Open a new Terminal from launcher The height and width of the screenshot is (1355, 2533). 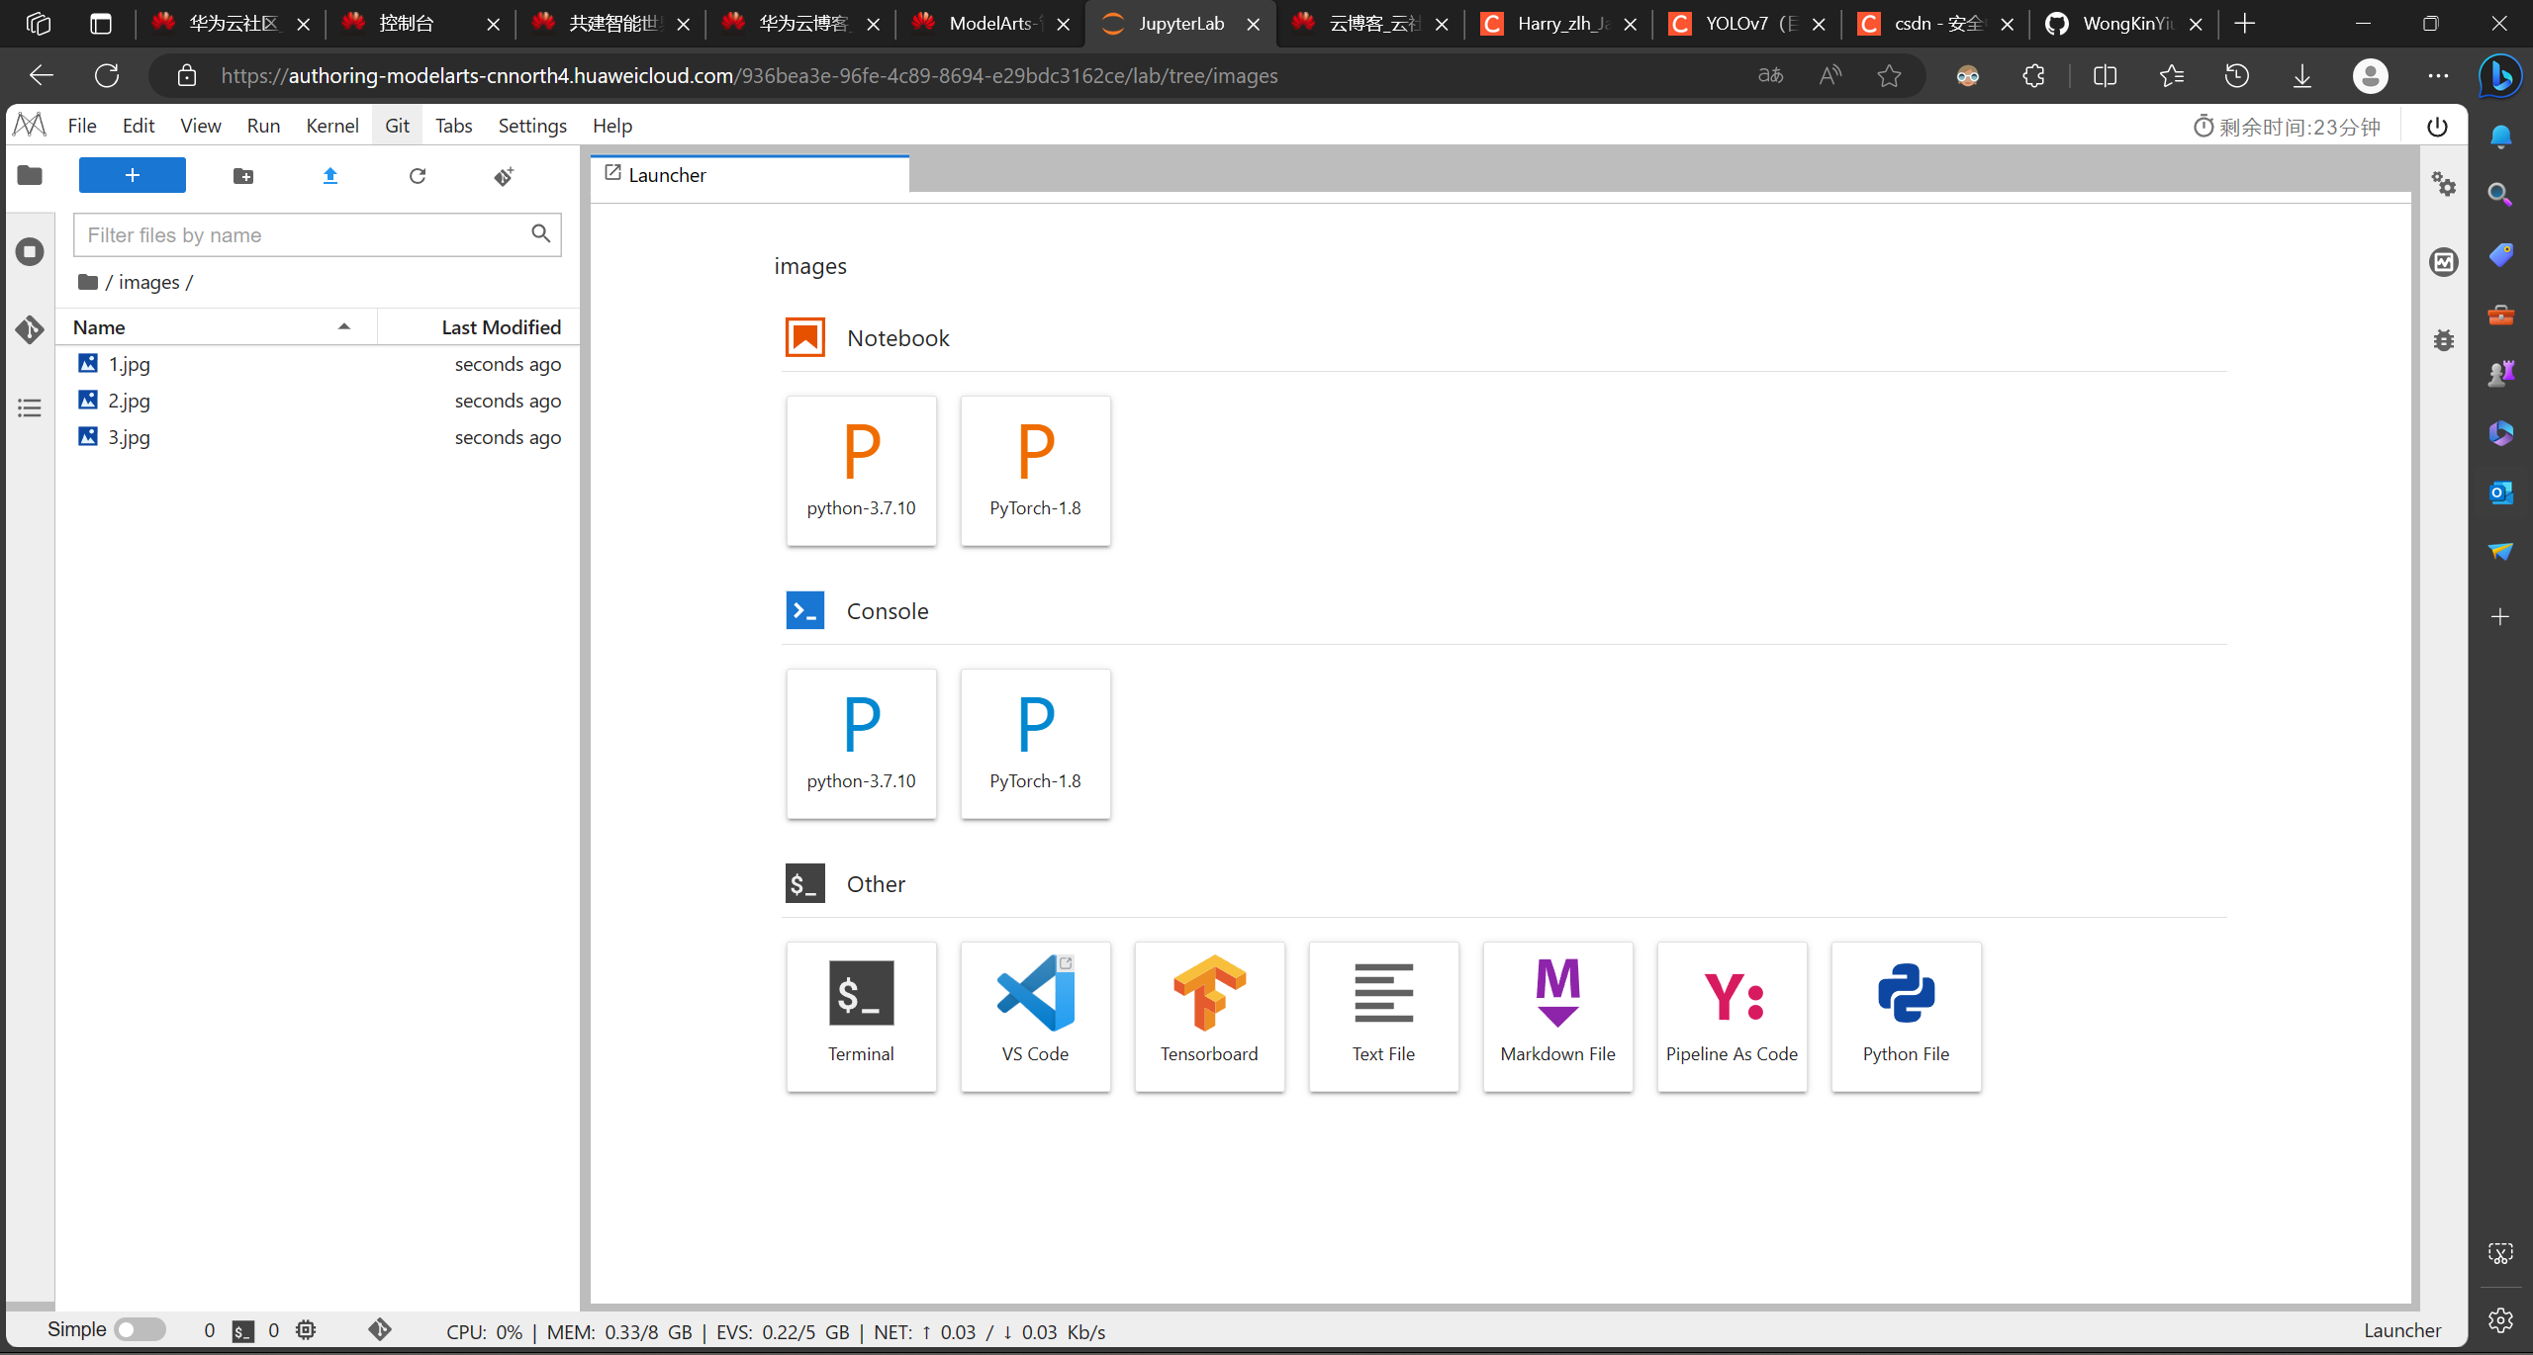861,1015
